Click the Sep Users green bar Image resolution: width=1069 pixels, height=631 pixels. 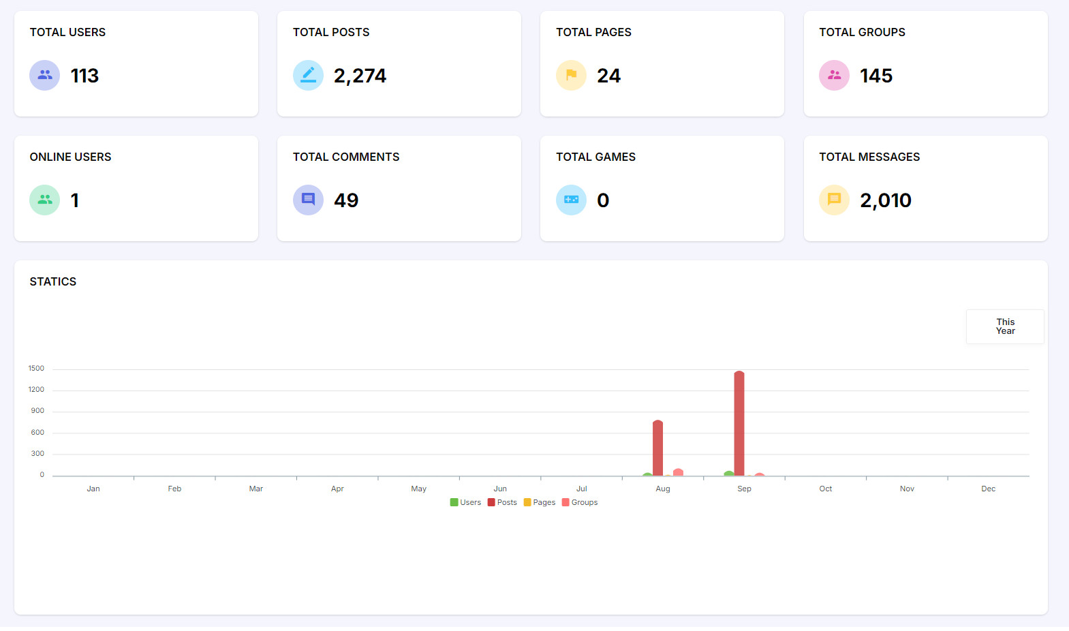pyautogui.click(x=729, y=474)
